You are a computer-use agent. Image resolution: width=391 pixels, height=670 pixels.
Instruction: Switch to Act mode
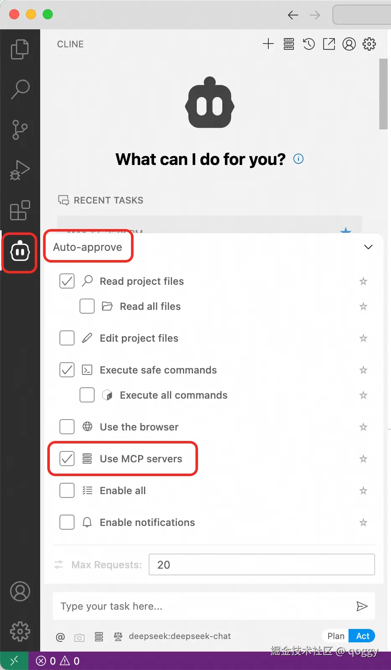click(363, 636)
